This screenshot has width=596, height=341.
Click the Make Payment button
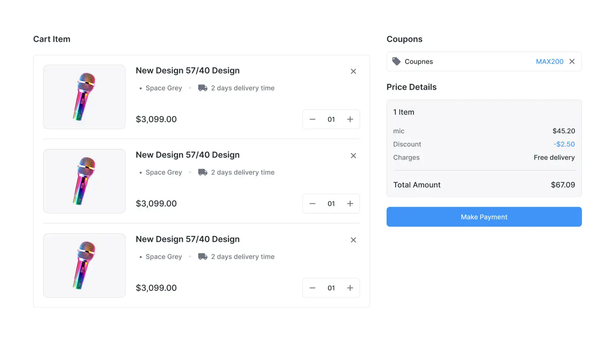pos(484,217)
